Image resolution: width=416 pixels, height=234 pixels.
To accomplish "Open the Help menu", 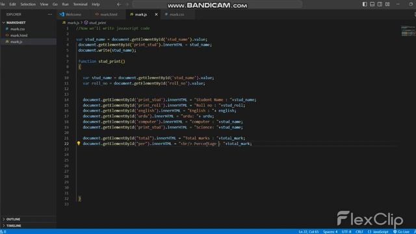I will pos(96,5).
